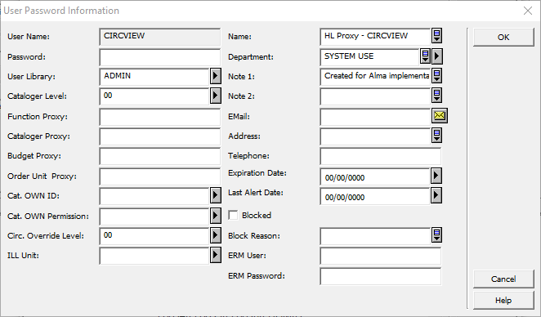This screenshot has height=317, width=541.
Task: Click the Note 1 field with Alma implementation text
Action: coord(375,77)
